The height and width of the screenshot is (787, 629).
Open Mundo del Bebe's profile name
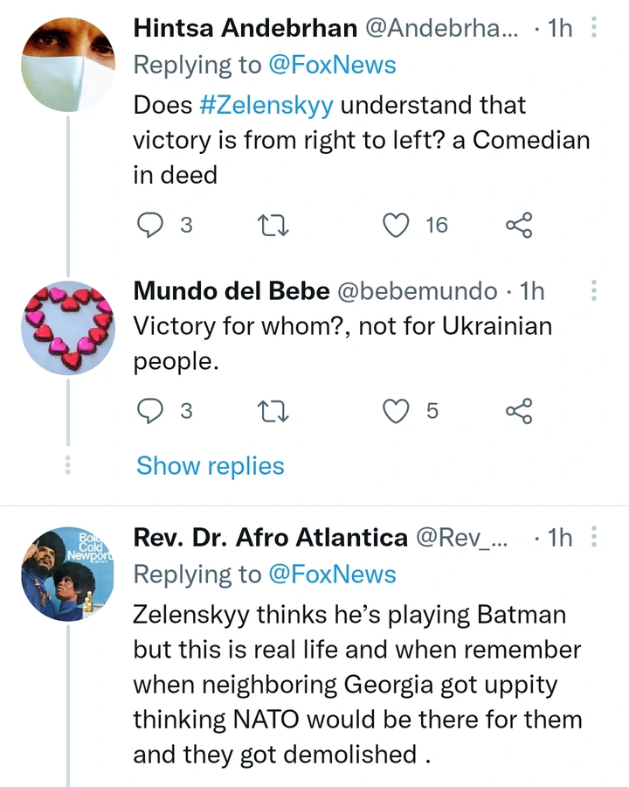tap(231, 290)
